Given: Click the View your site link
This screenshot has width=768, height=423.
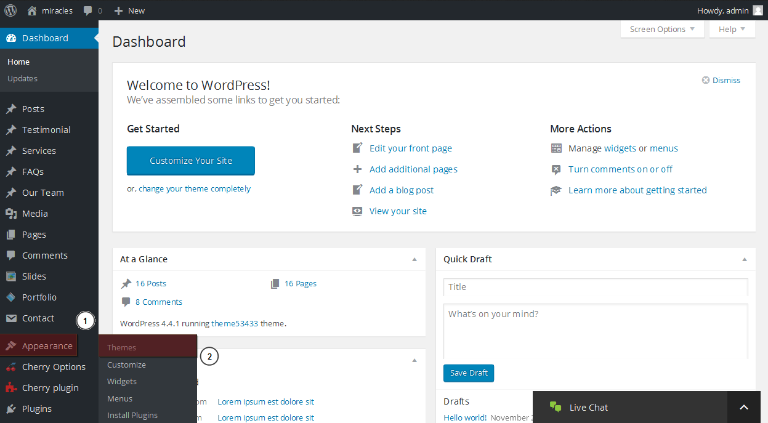Looking at the screenshot, I should [398, 211].
